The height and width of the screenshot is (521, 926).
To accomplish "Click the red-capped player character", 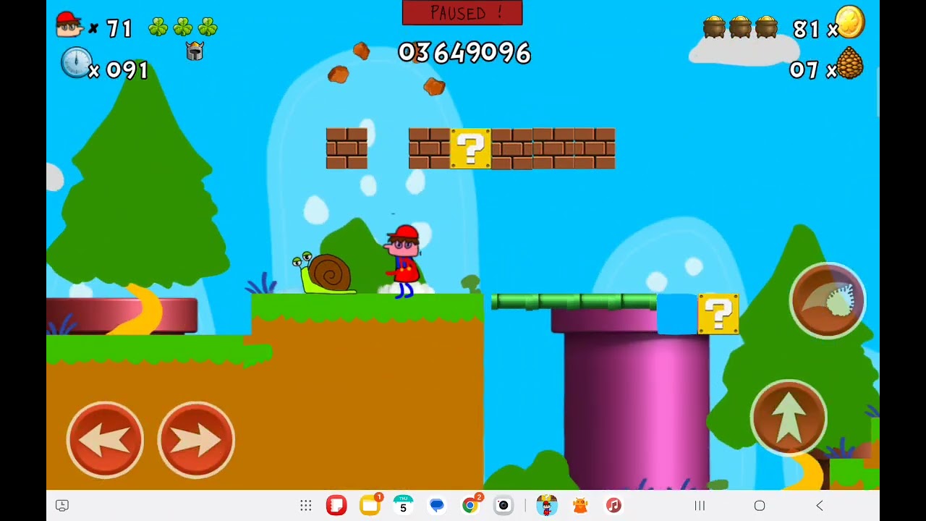I will [403, 261].
